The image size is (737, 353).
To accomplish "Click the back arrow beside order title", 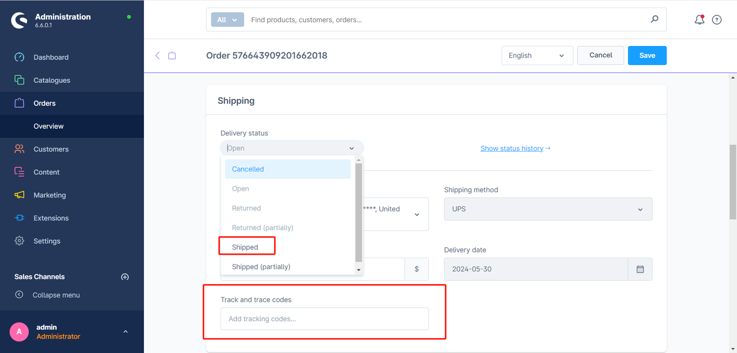I will pyautogui.click(x=157, y=56).
